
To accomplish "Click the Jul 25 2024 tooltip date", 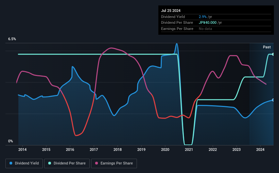I will click(x=171, y=11).
